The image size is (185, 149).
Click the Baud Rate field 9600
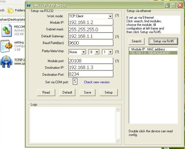pos(91,43)
